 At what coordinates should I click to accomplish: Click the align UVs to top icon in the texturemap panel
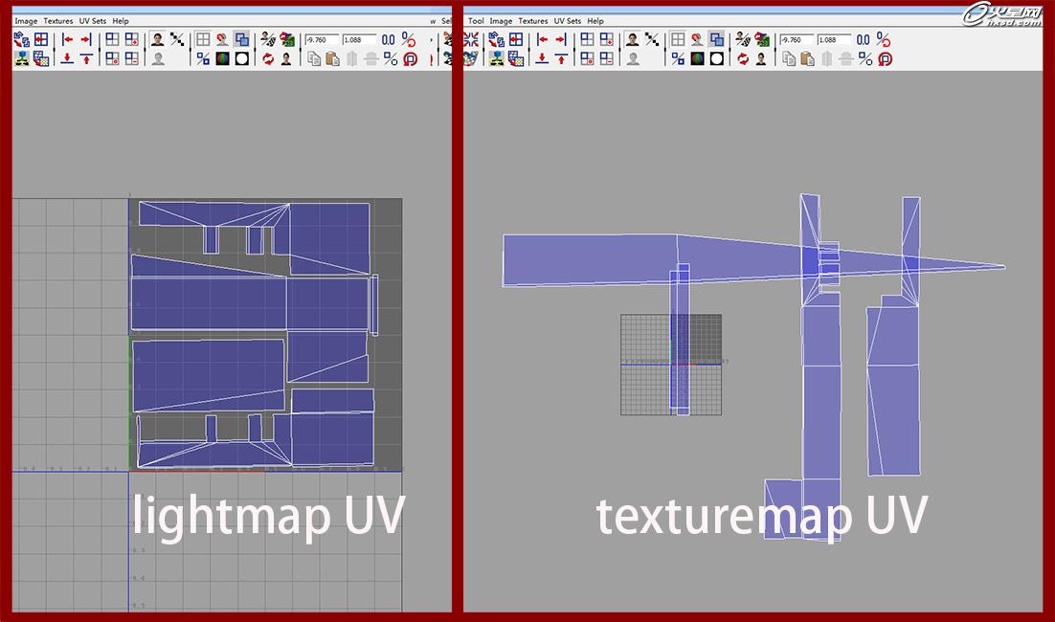click(561, 58)
